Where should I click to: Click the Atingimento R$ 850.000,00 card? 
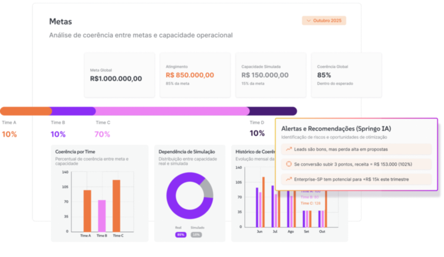195,75
